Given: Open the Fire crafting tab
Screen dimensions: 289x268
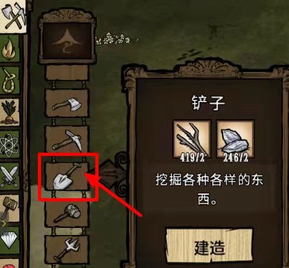Looking at the screenshot, I should (x=10, y=49).
